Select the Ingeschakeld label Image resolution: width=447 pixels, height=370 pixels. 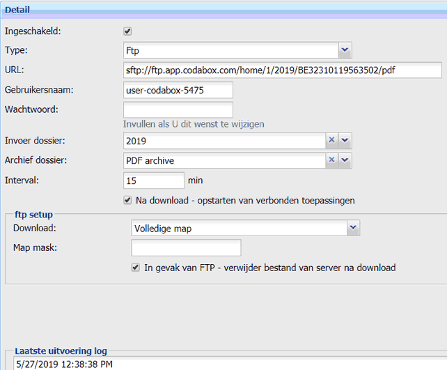33,31
